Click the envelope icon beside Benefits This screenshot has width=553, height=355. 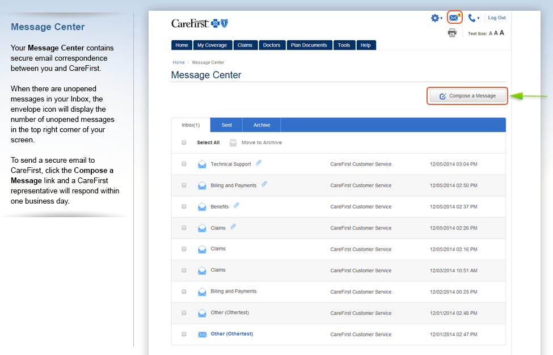202,206
